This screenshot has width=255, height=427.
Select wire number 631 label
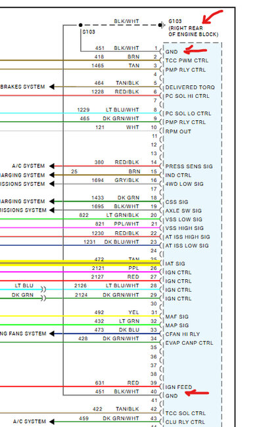point(100,382)
